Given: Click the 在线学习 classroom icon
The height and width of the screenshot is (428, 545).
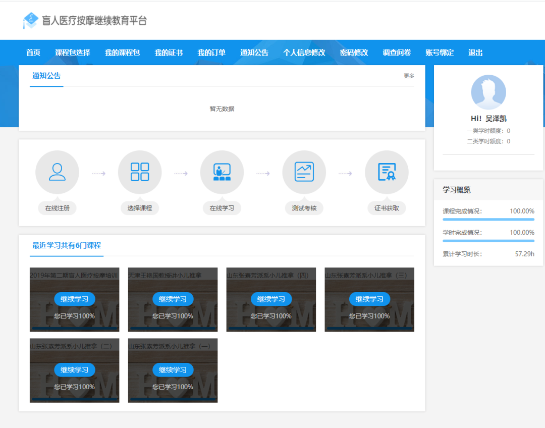Looking at the screenshot, I should click(x=222, y=172).
